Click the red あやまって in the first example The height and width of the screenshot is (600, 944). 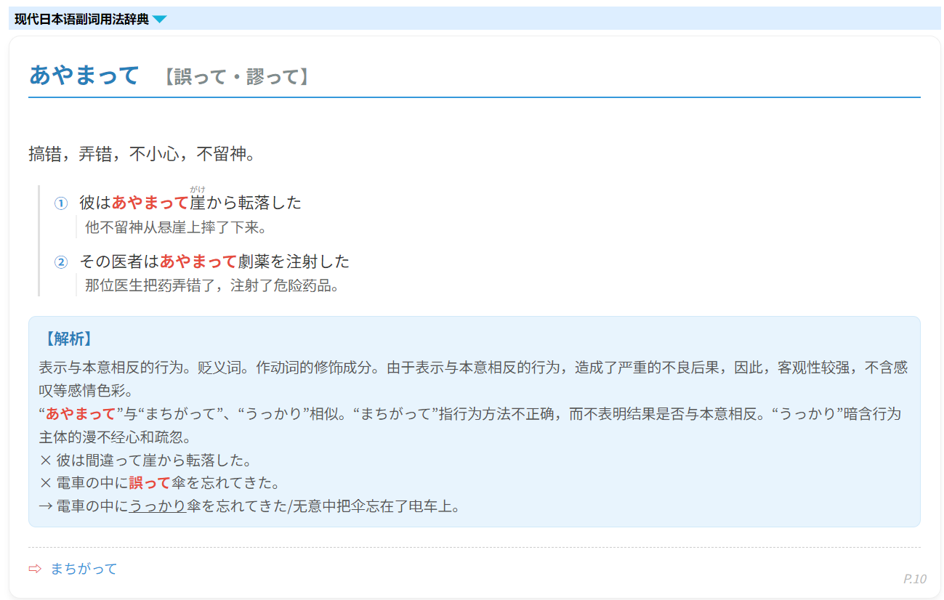(x=150, y=203)
